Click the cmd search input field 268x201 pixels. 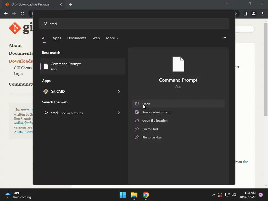pyautogui.click(x=134, y=24)
